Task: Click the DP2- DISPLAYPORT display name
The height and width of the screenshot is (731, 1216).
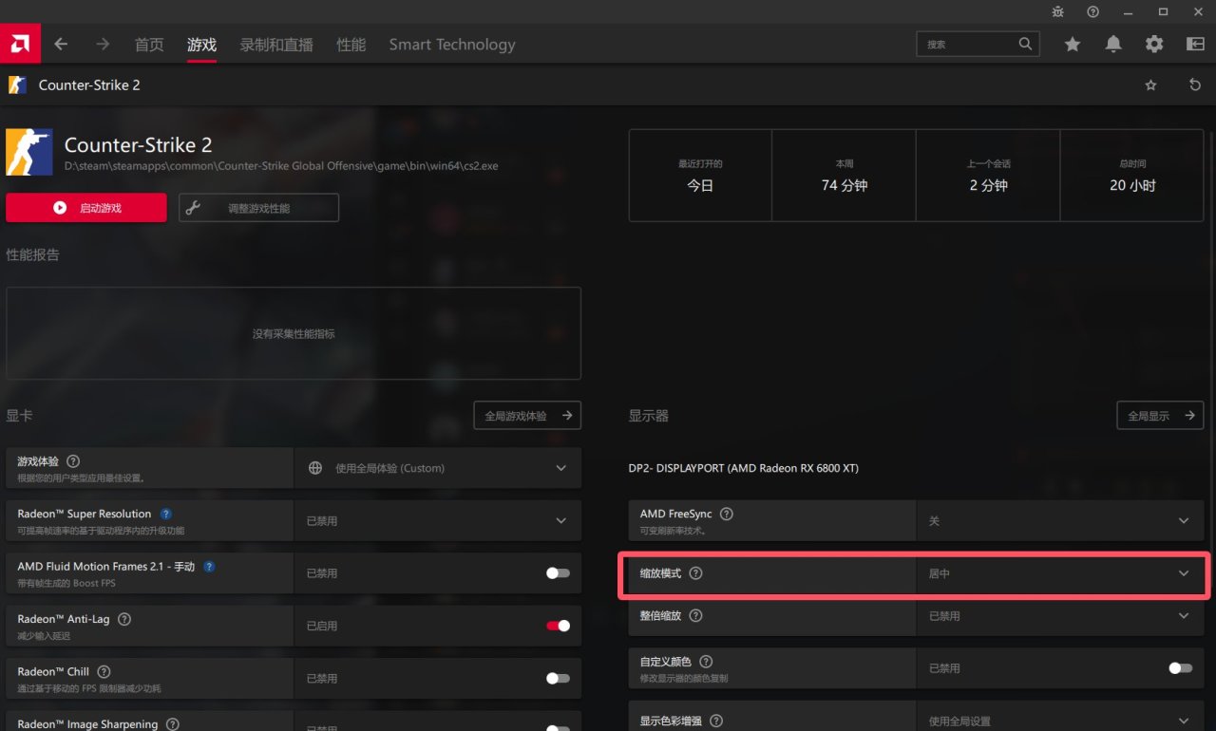Action: click(x=744, y=468)
